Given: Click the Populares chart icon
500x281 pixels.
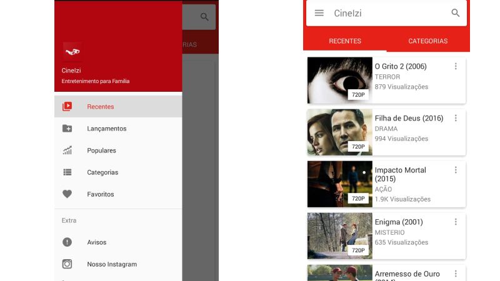Looking at the screenshot, I should [67, 150].
